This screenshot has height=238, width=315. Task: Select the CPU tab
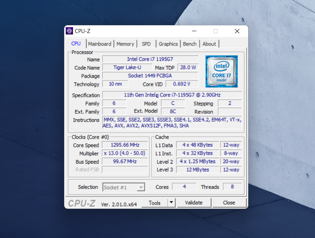(76, 44)
